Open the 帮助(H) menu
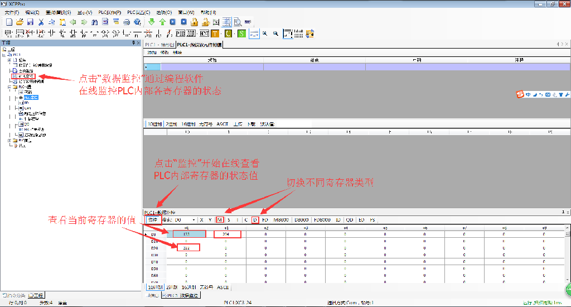The height and width of the screenshot is (307, 571). (209, 12)
